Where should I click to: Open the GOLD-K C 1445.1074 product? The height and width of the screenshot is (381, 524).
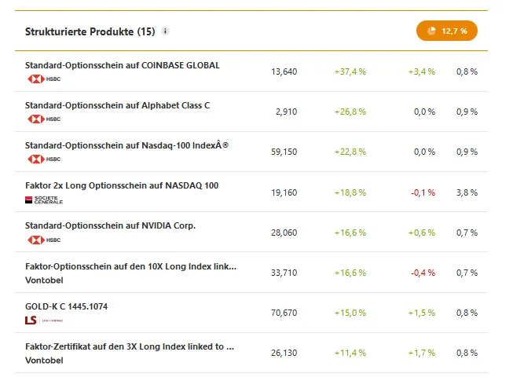pos(66,306)
